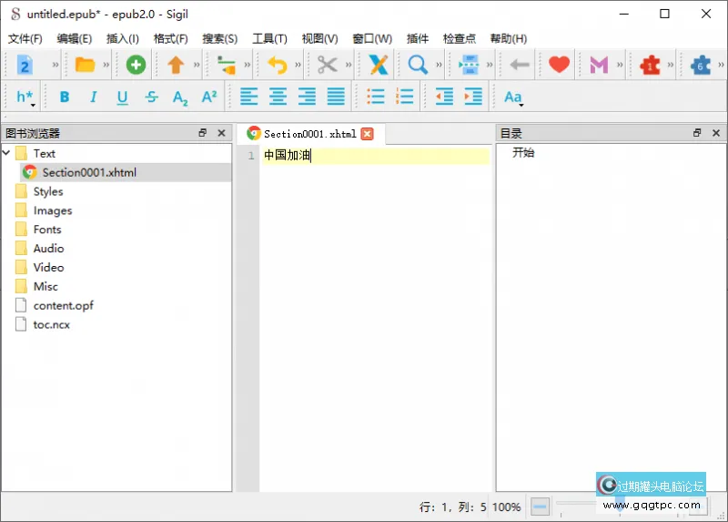Align text right
The width and height of the screenshot is (728, 522).
pos(307,97)
